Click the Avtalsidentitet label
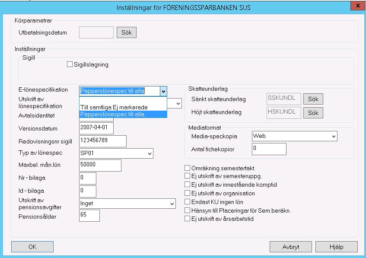 click(37, 115)
